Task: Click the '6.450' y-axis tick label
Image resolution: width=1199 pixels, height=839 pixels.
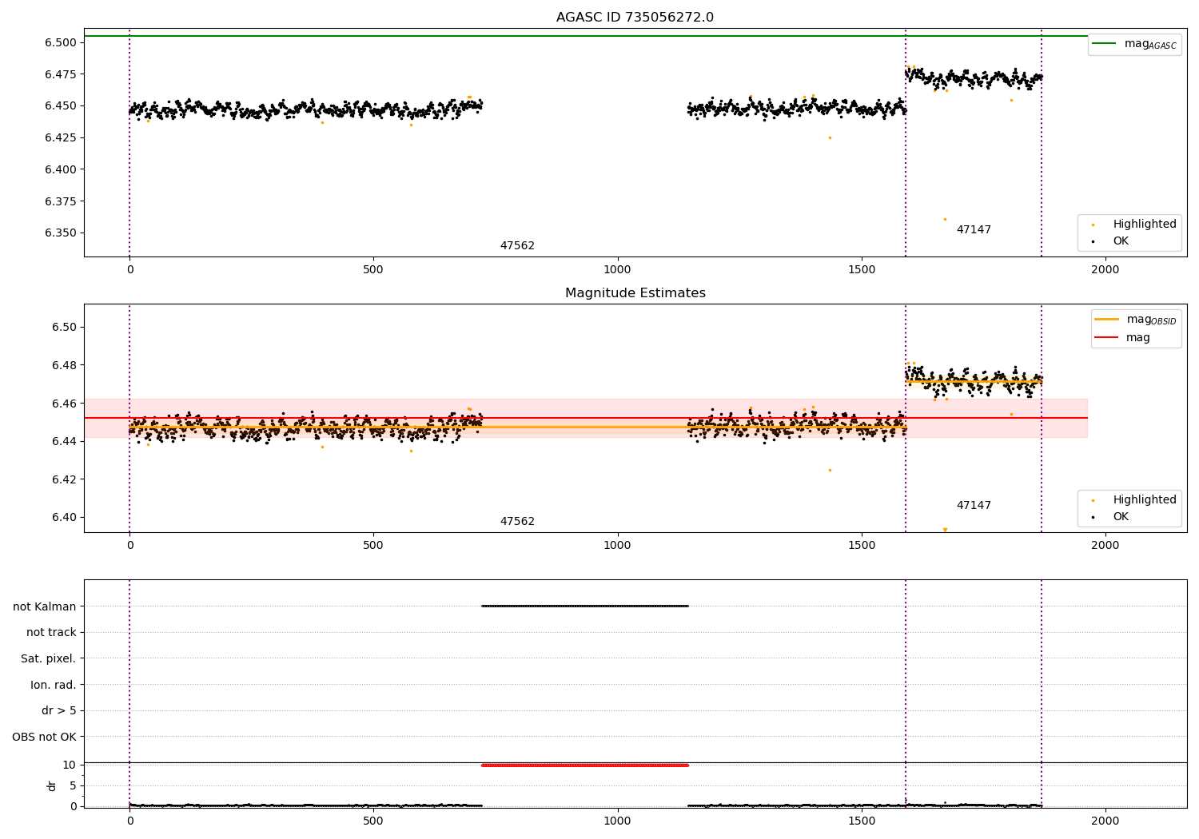Action: coord(61,106)
